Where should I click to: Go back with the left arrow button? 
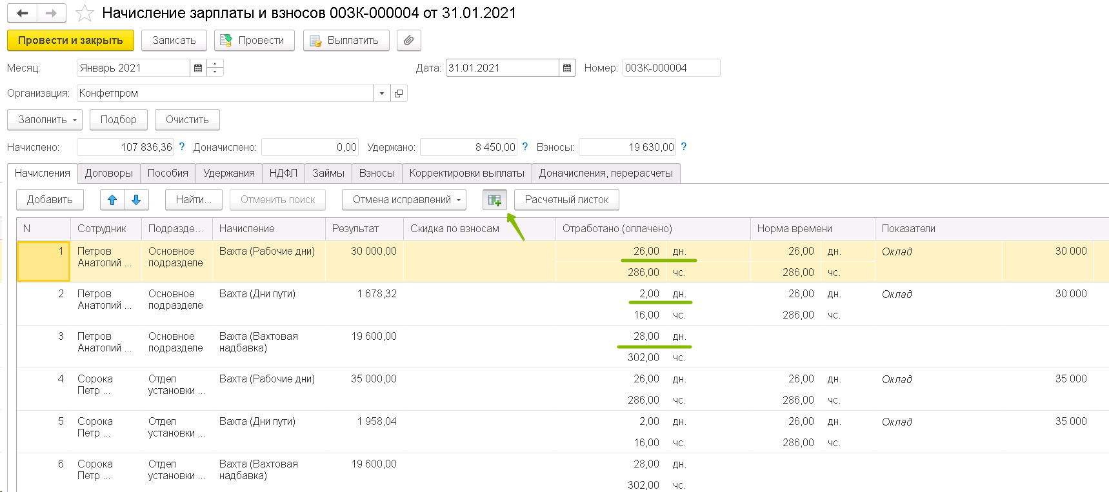point(22,13)
